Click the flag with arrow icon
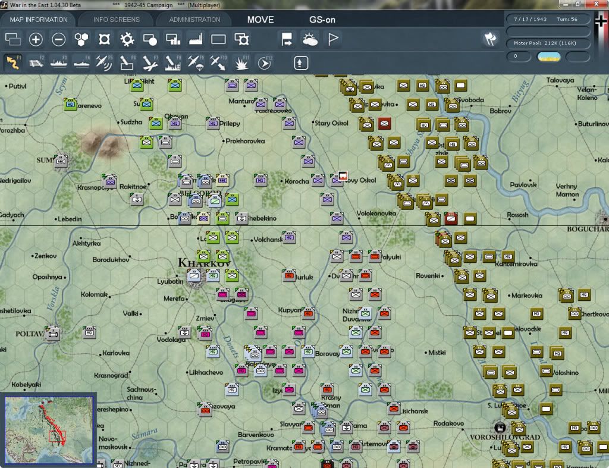 tap(287, 39)
